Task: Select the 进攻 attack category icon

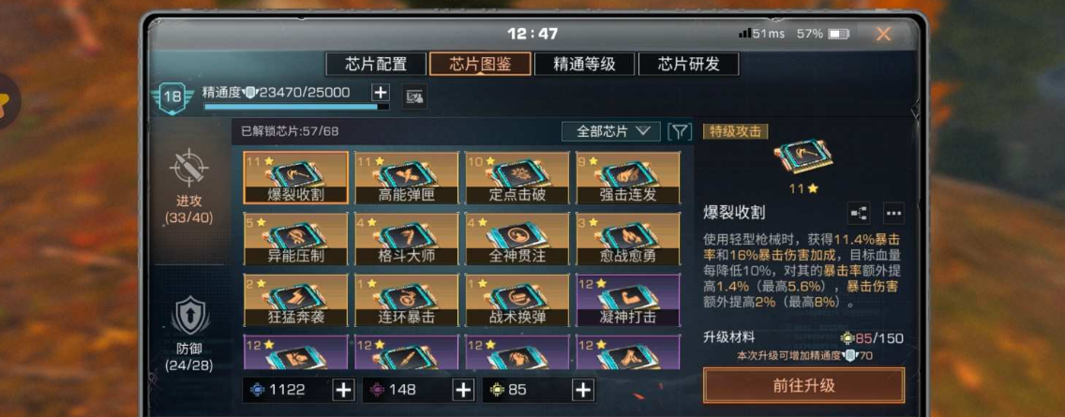Action: click(188, 167)
